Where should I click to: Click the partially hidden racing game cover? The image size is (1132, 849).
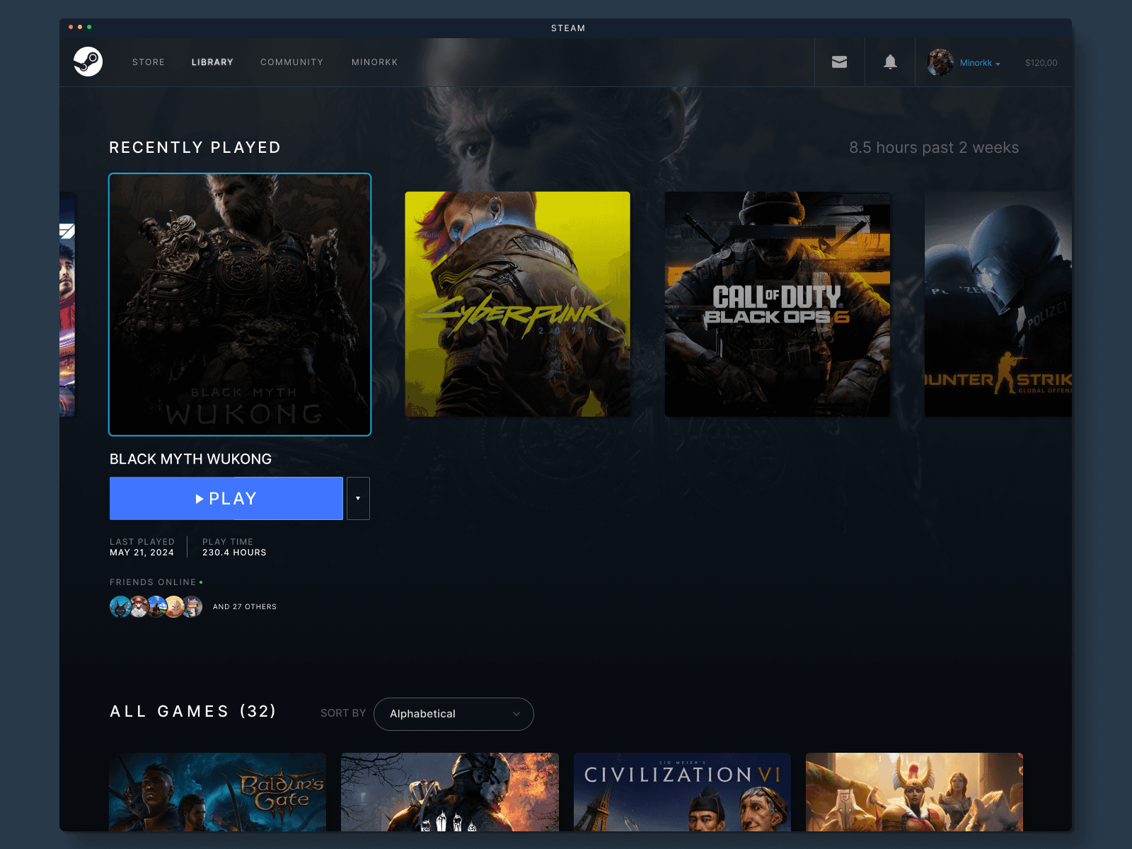pyautogui.click(x=67, y=304)
